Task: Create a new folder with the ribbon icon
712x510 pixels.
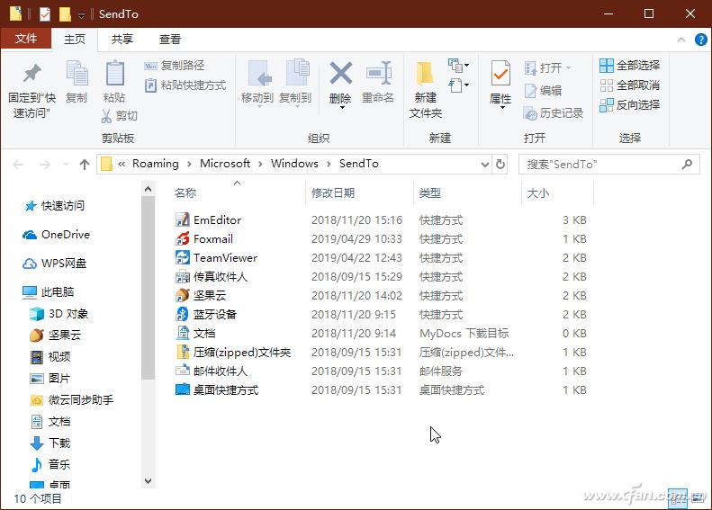Action: [425, 74]
